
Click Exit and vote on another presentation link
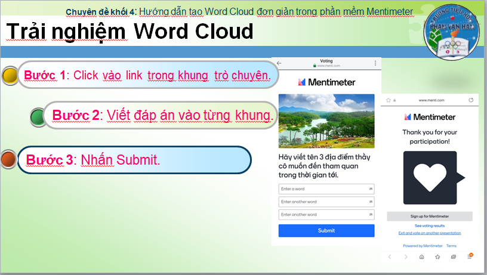430,233
